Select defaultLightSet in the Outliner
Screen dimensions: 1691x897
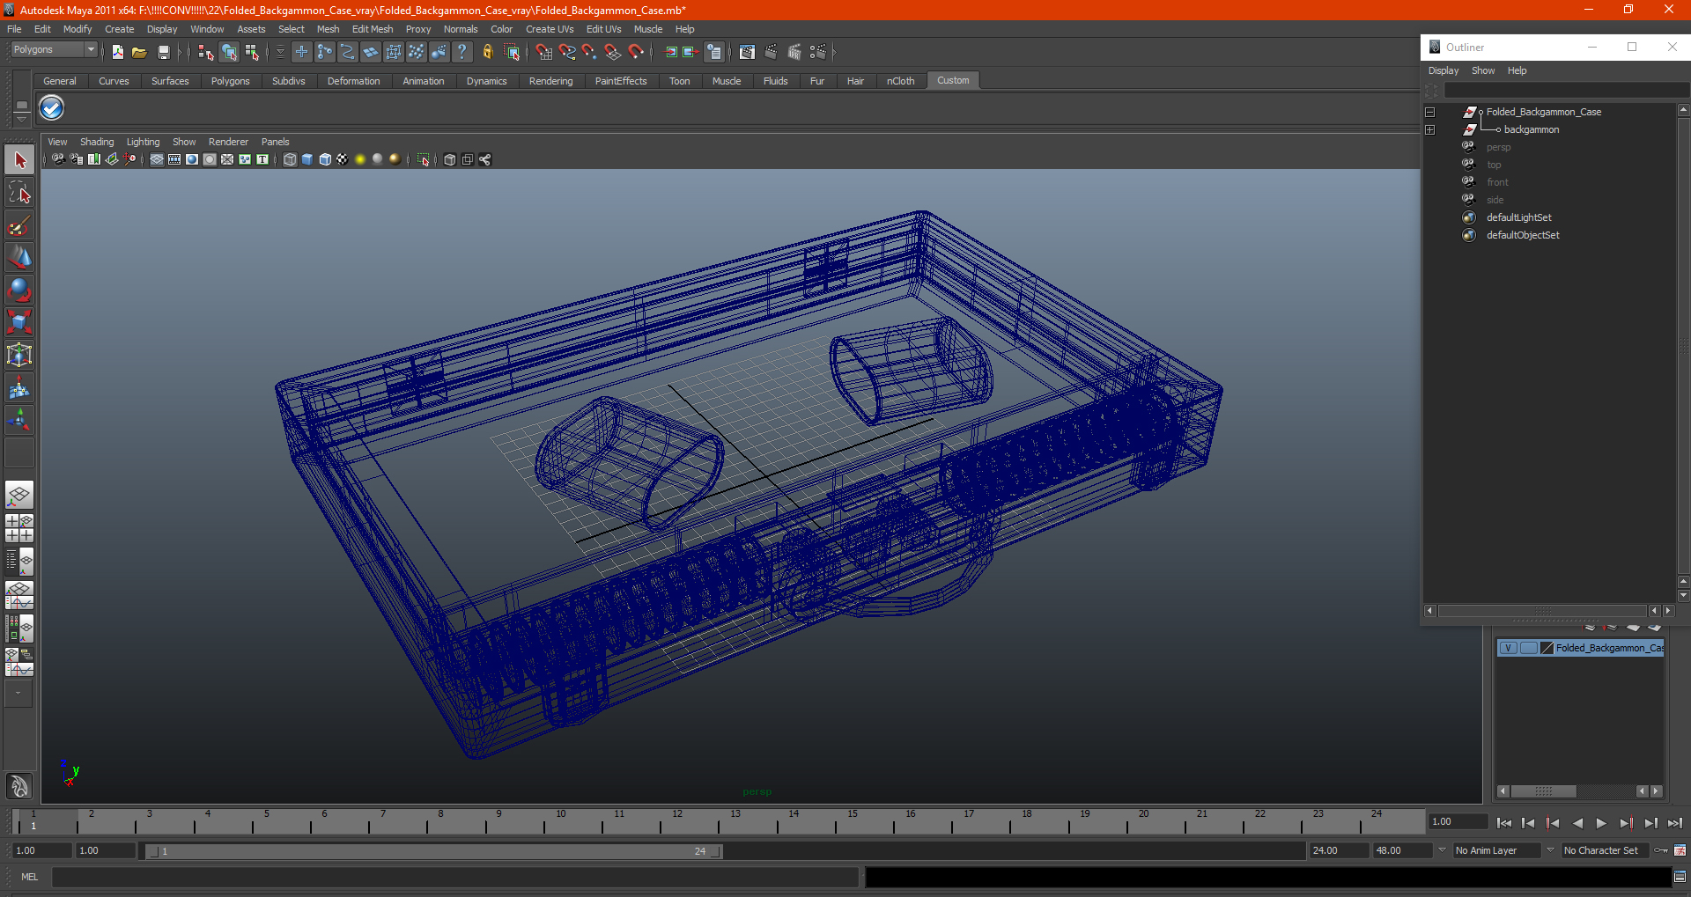click(x=1519, y=217)
